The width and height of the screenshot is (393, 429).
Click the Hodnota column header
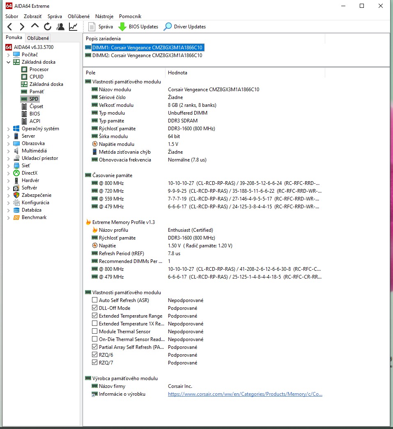(x=245, y=72)
